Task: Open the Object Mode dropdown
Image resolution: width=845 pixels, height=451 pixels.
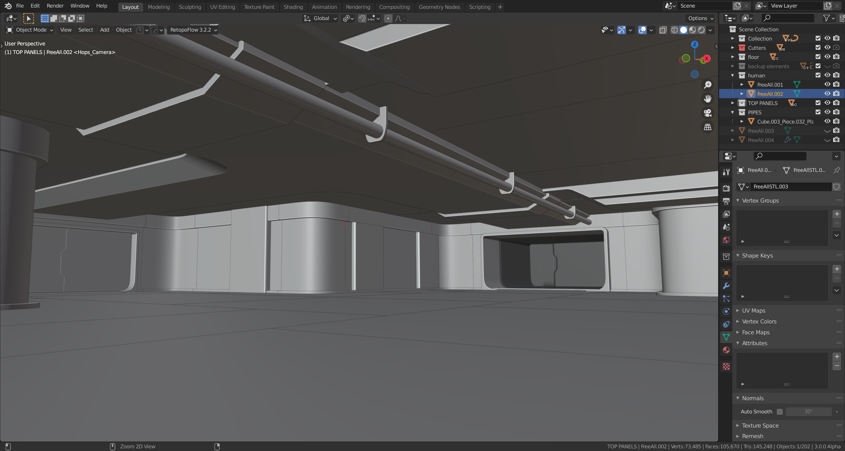Action: pos(30,30)
